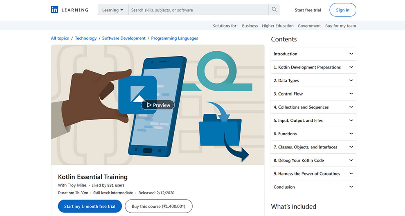Open the Learning dropdown in search bar
The height and width of the screenshot is (216, 405).
(113, 10)
